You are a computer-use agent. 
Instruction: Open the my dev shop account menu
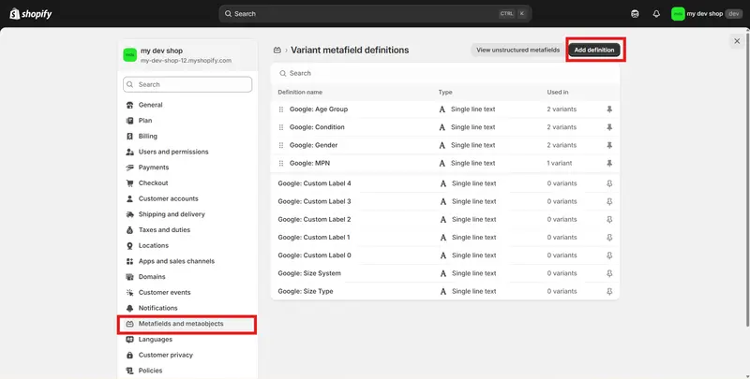click(707, 14)
